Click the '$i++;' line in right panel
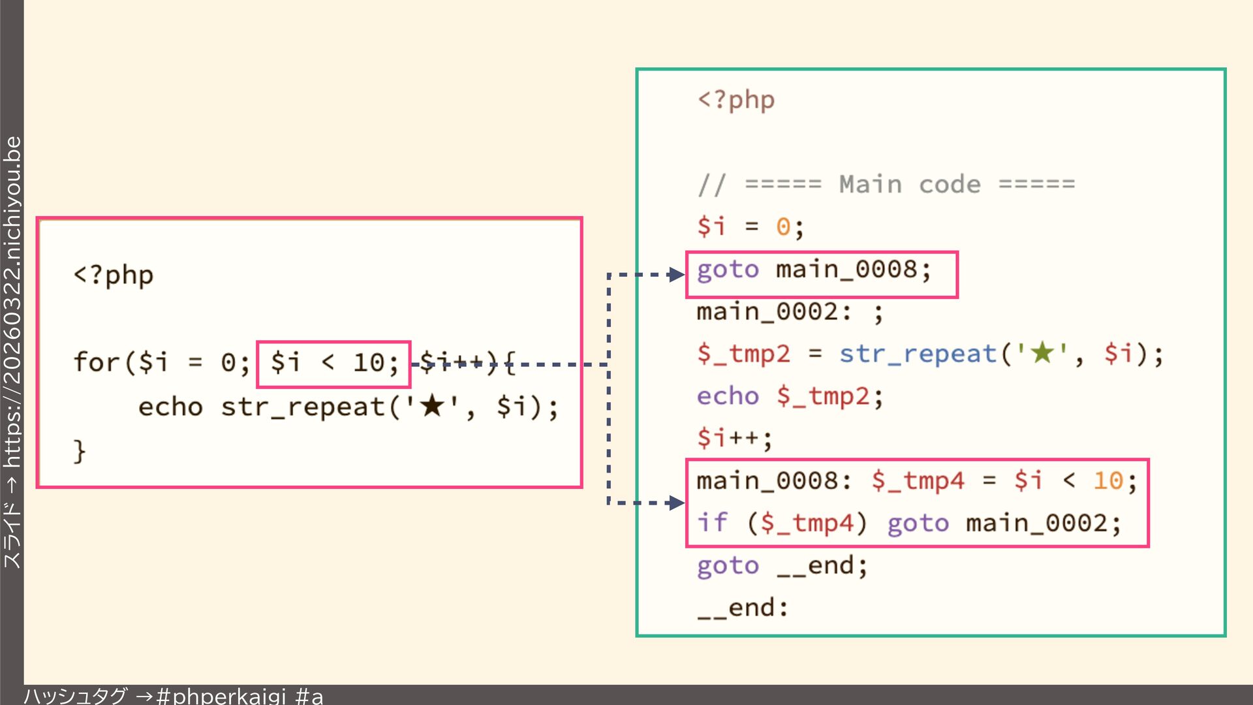Image resolution: width=1253 pixels, height=705 pixels. point(734,438)
